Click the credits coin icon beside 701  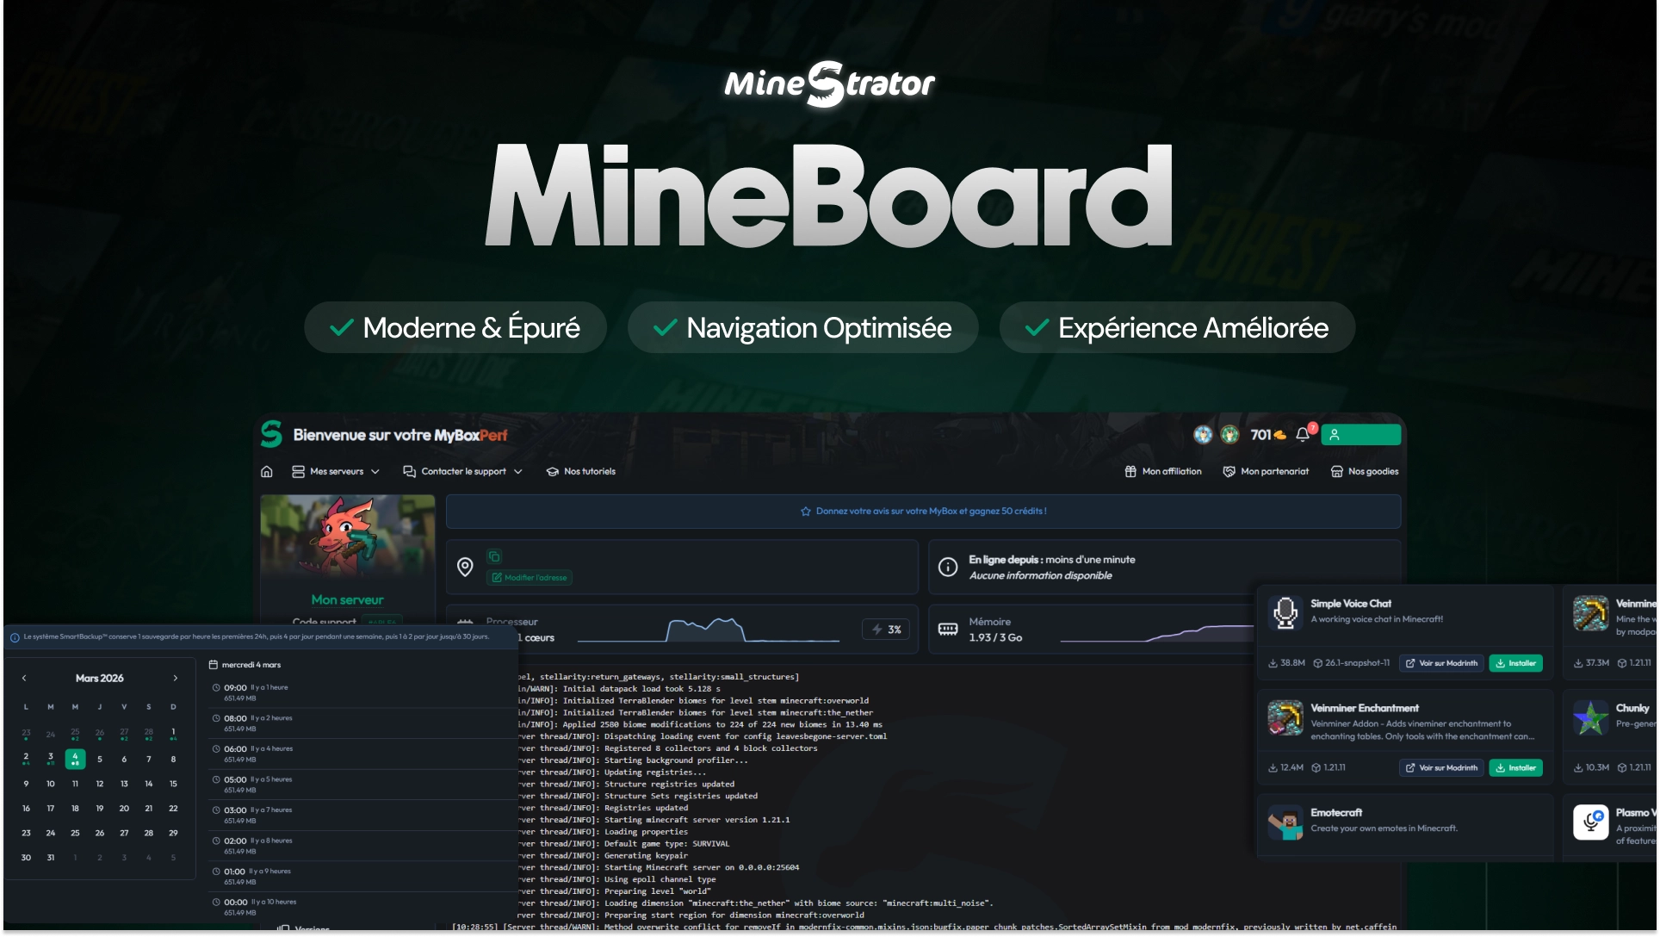[x=1279, y=435]
